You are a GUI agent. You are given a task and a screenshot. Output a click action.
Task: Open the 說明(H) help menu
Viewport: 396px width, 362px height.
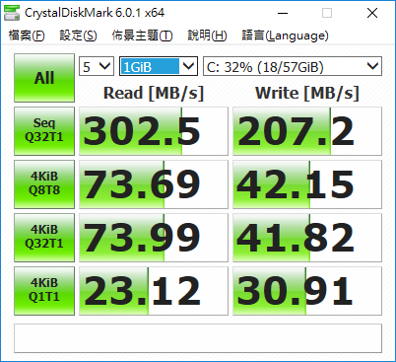[207, 36]
